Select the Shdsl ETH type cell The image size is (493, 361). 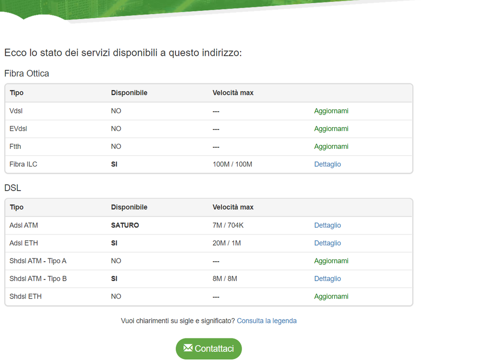coord(26,297)
